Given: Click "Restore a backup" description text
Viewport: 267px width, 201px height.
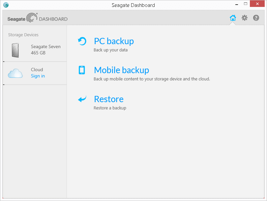Looking at the screenshot, I should tap(110, 108).
